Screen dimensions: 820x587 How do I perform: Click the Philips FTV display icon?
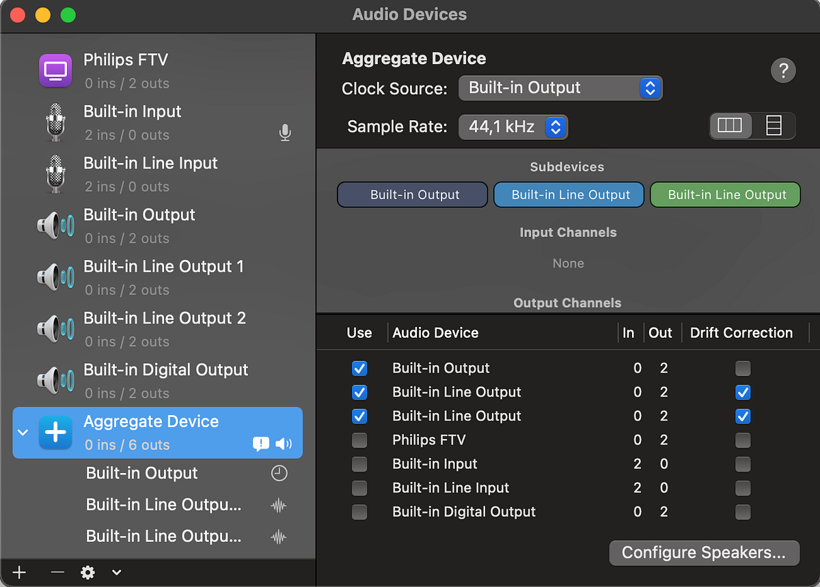(55, 70)
